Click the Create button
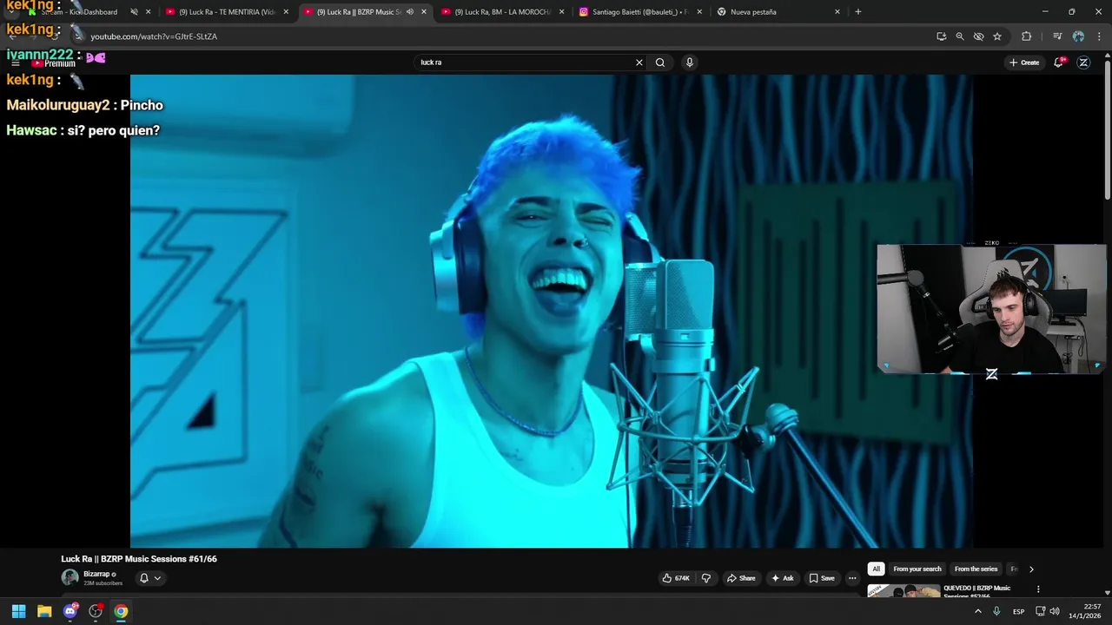 pos(1024,62)
